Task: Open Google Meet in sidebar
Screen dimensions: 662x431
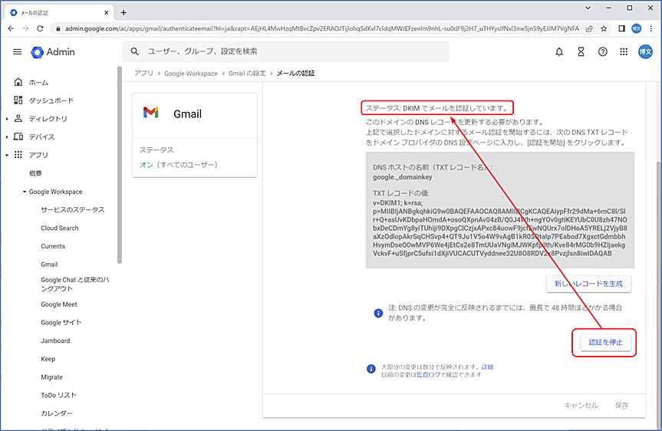Action: click(x=59, y=304)
